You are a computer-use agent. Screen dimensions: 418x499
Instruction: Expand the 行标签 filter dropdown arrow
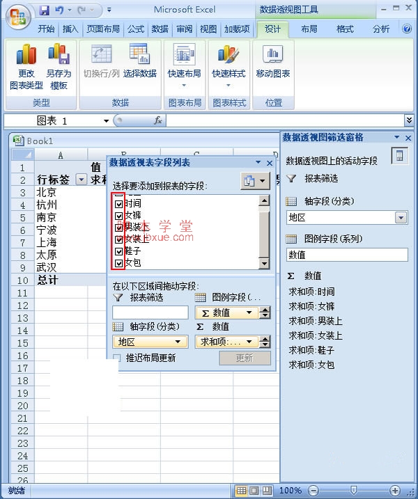(80, 180)
